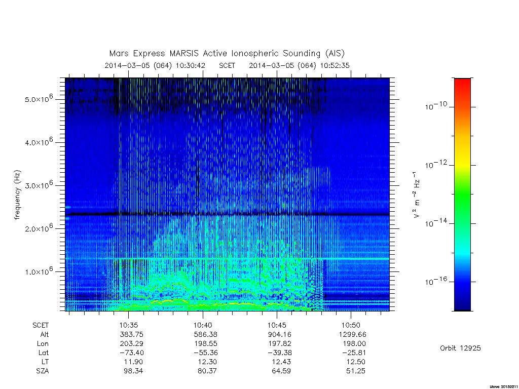Select the 4.0×10^6 frequency axis label
This screenshot has width=519, height=389.
tap(39, 142)
